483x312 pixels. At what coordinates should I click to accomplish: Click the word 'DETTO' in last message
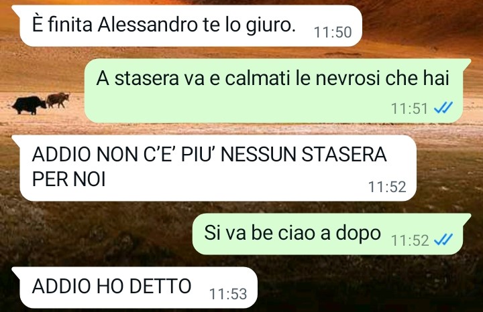(x=160, y=287)
